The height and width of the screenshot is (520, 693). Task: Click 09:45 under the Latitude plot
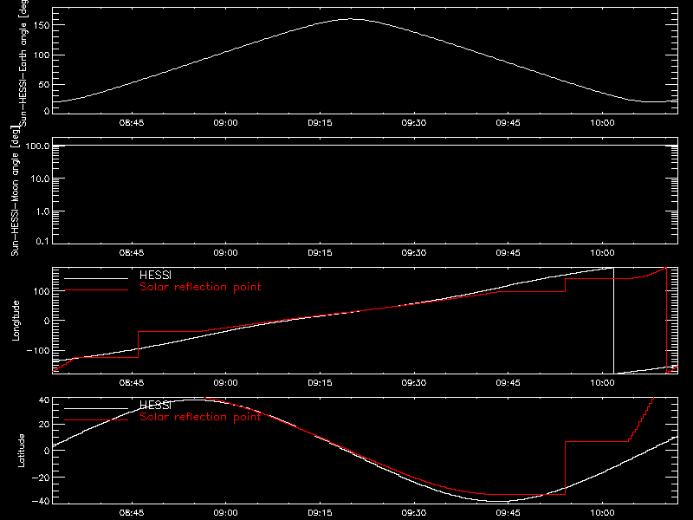[x=508, y=513]
